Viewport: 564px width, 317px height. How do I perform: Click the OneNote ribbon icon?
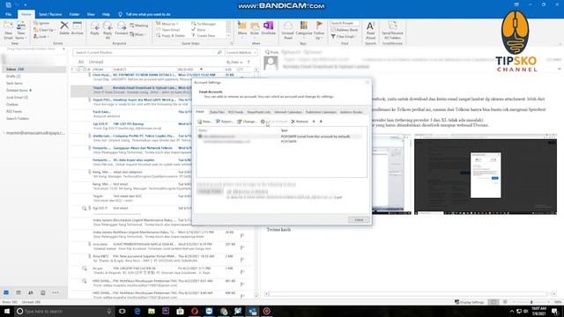click(x=268, y=28)
